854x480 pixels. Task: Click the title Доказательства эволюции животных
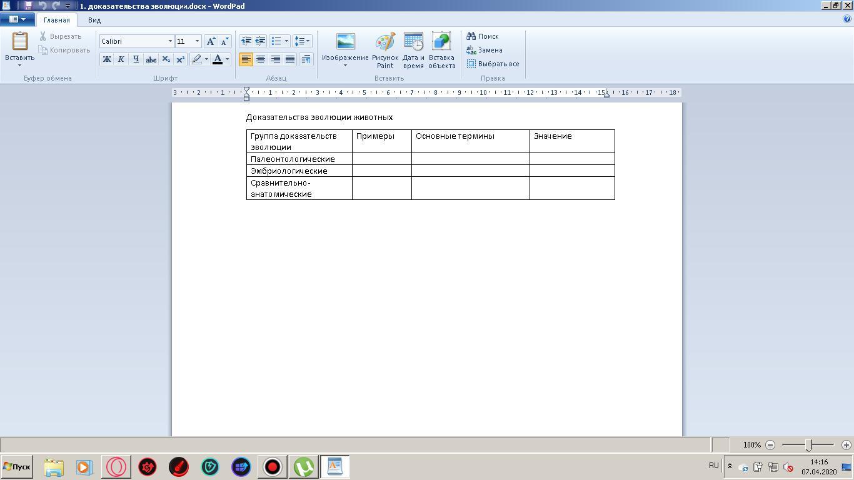[x=319, y=117]
